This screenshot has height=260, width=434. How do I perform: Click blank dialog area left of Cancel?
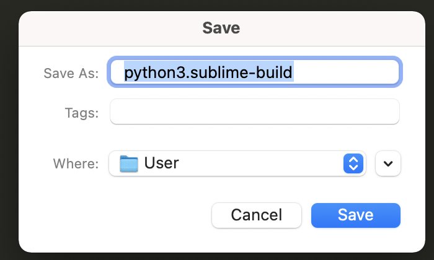click(x=112, y=215)
